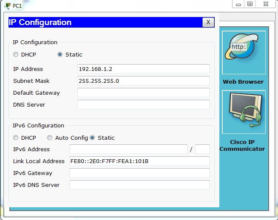Focus the IPv6 Gateway input field
Screen dimensions: 278x220
click(x=139, y=173)
